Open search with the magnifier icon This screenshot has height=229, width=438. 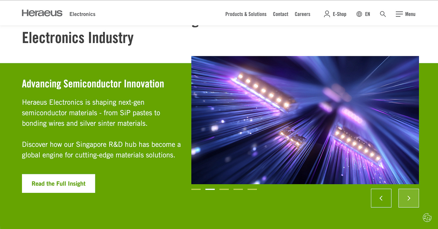pyautogui.click(x=383, y=14)
